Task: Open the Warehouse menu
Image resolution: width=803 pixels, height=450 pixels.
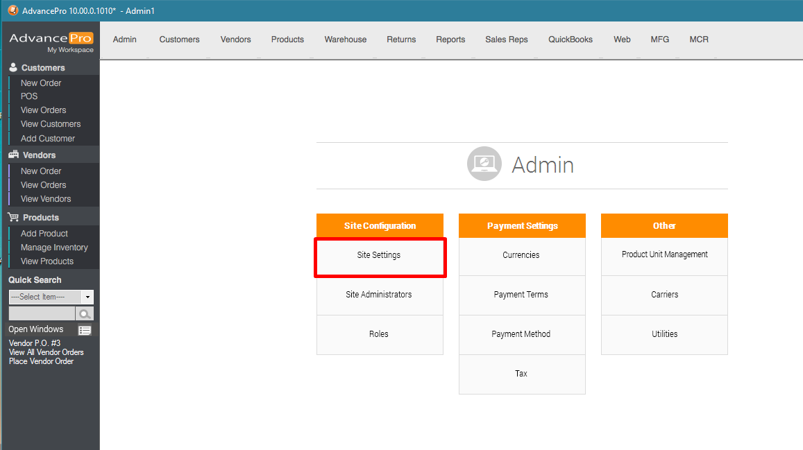Action: [x=345, y=40]
